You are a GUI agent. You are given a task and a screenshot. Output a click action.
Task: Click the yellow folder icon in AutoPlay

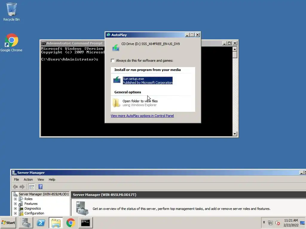[116, 103]
